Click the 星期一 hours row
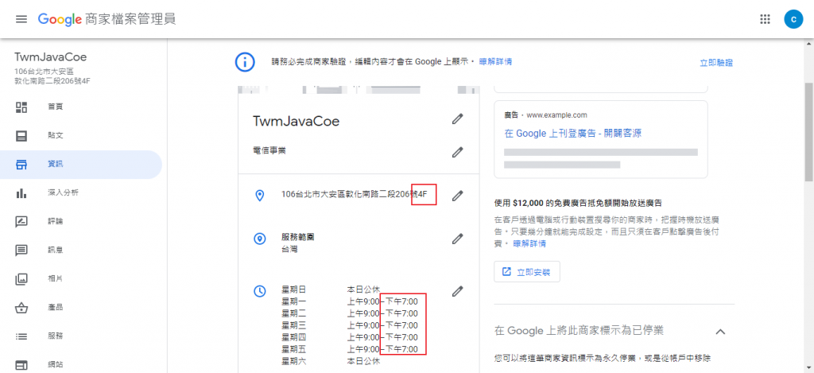The width and height of the screenshot is (814, 373). pos(350,301)
